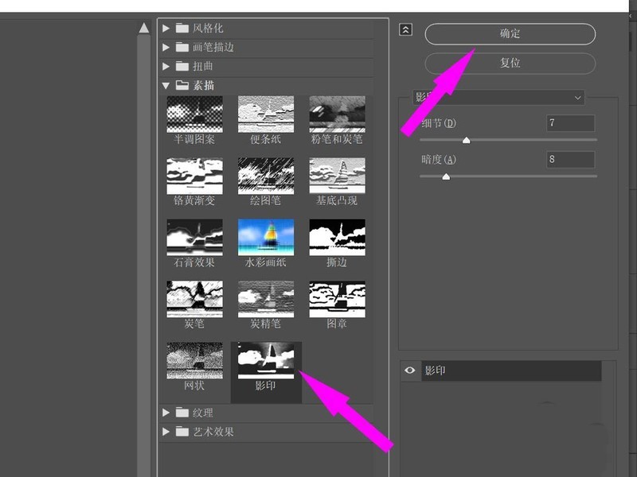637x477 pixels.
Task: Apply the 铬黄渐变 filter thumbnail
Action: (x=194, y=176)
